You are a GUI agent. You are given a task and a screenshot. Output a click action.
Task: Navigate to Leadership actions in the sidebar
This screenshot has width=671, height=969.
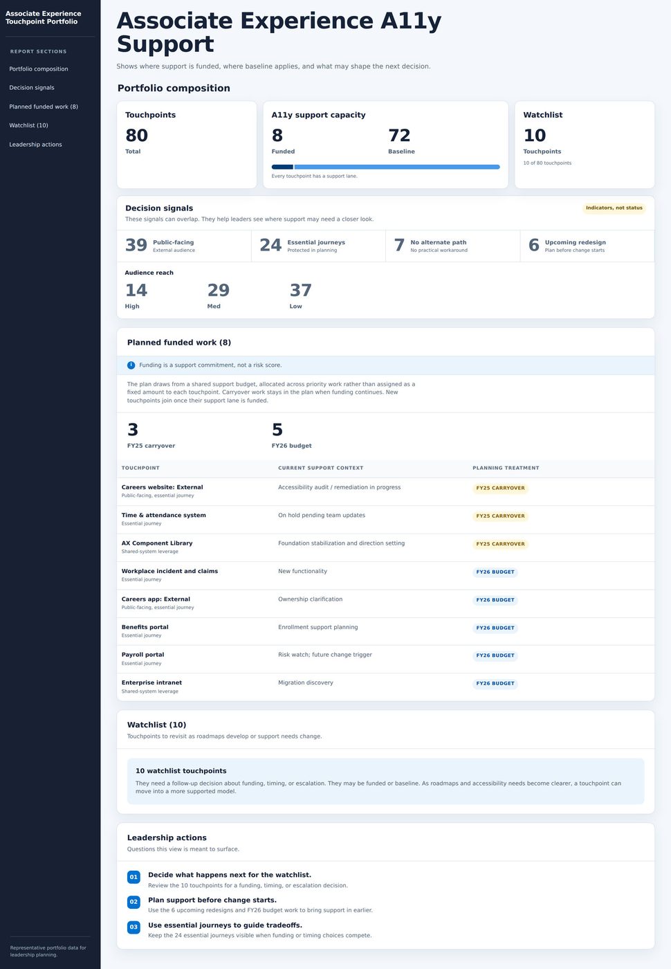coord(36,145)
